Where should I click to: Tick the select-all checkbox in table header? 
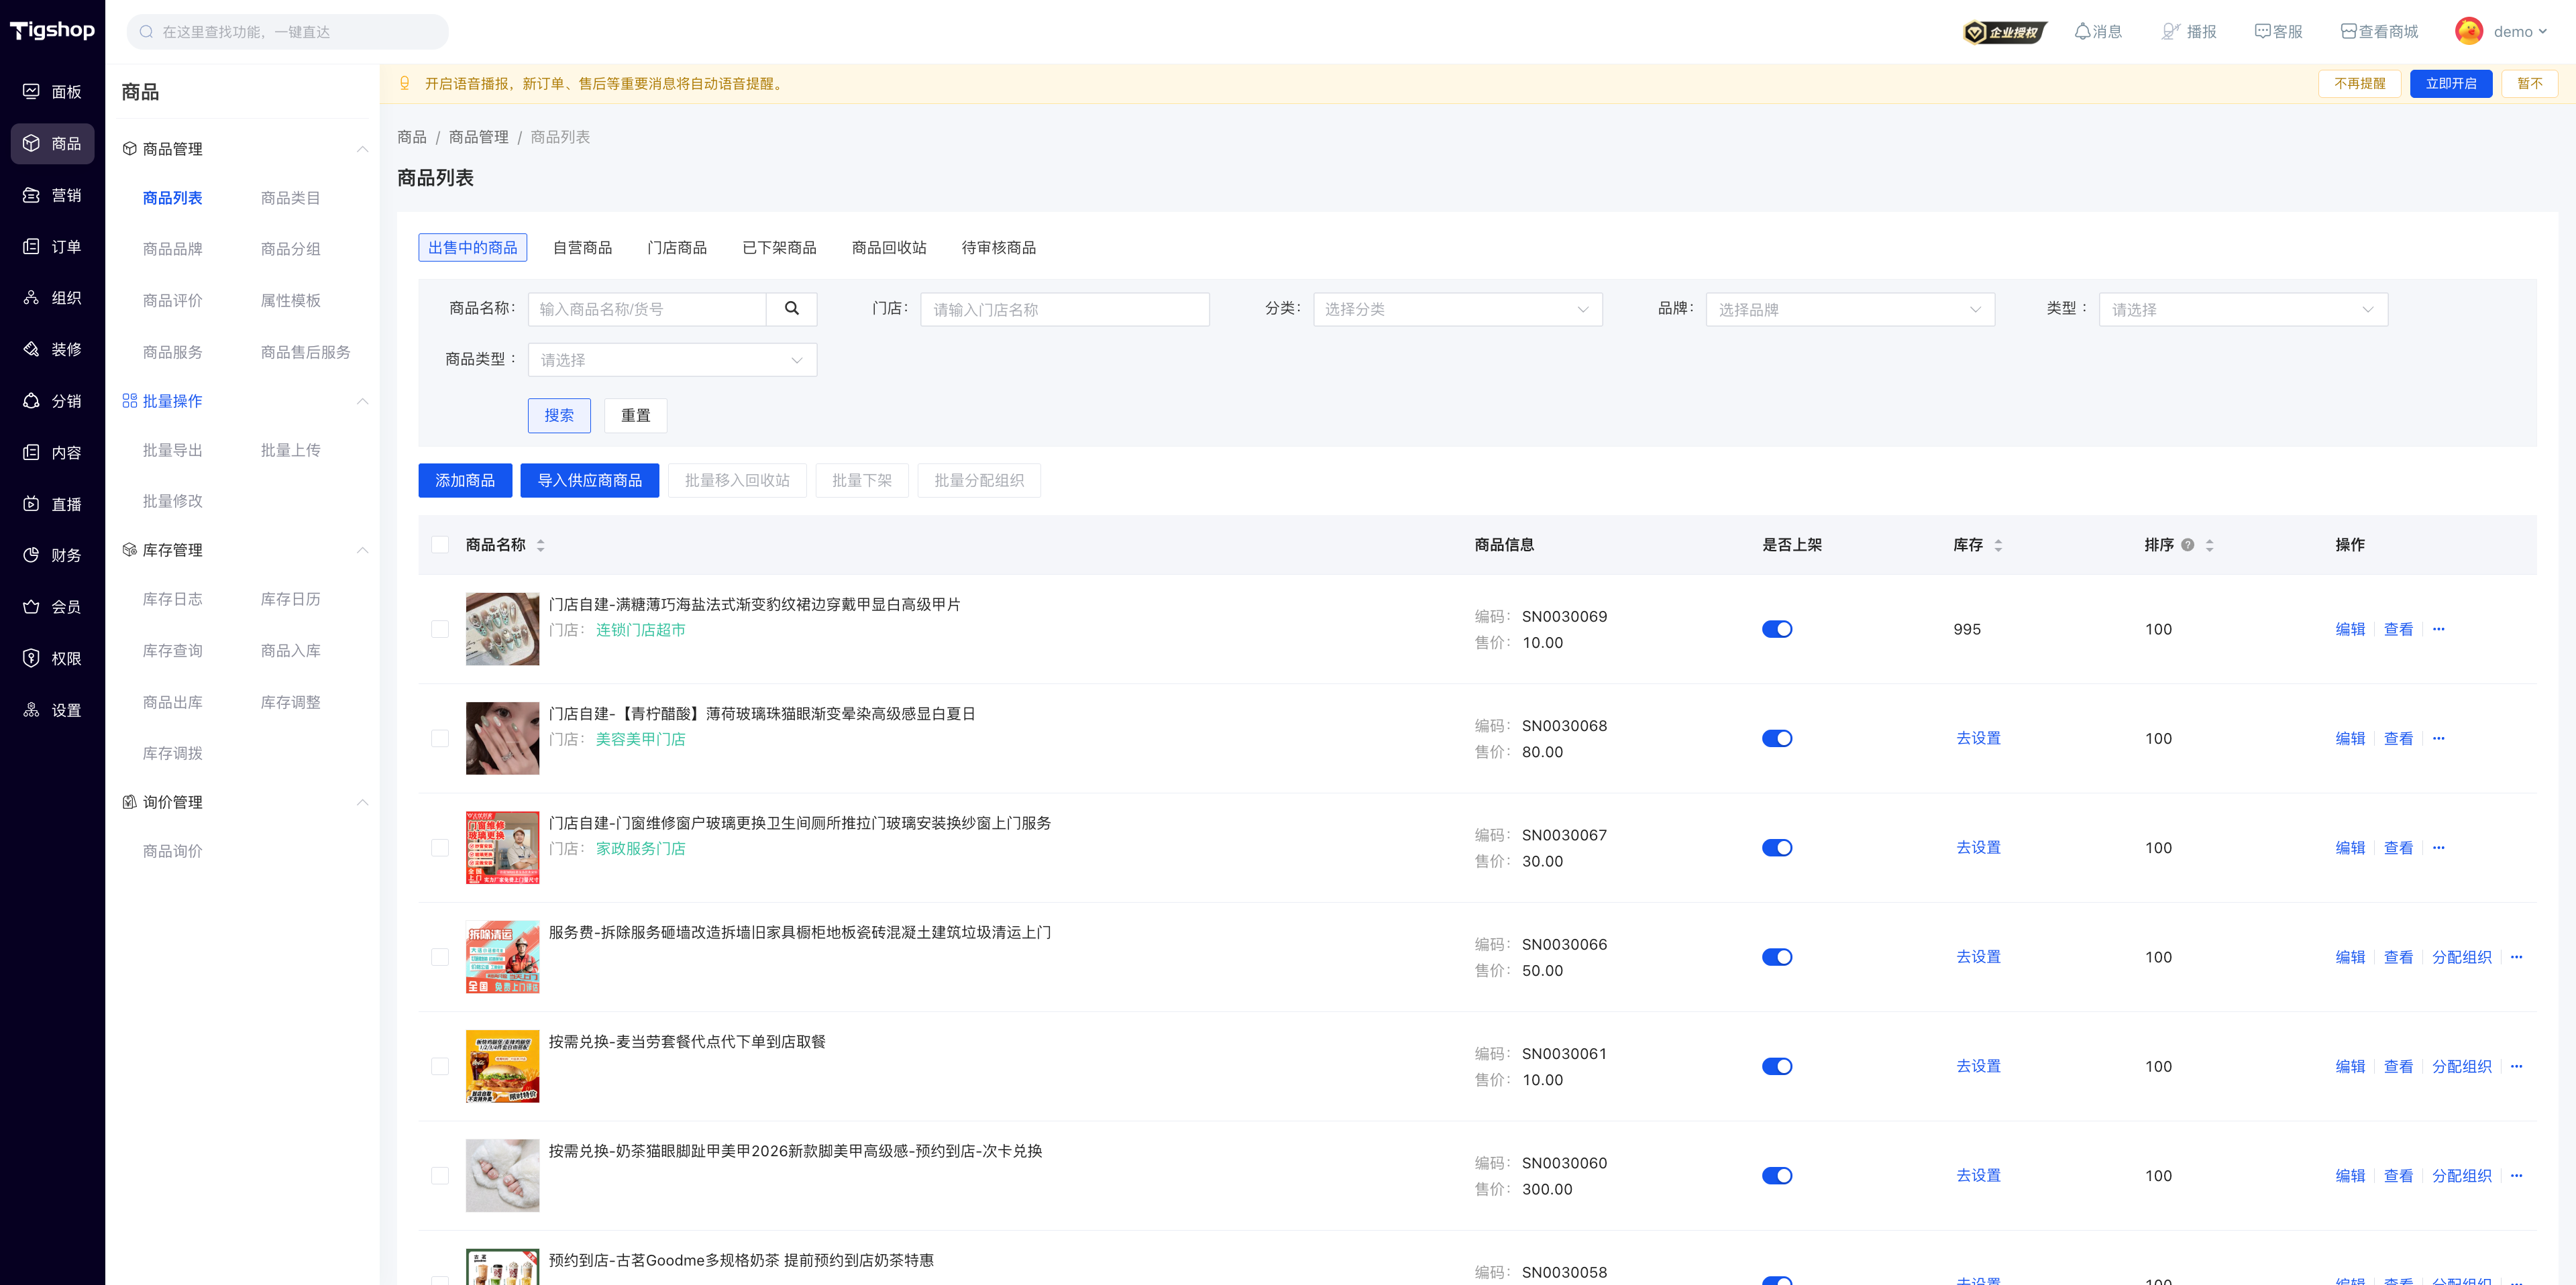[440, 545]
